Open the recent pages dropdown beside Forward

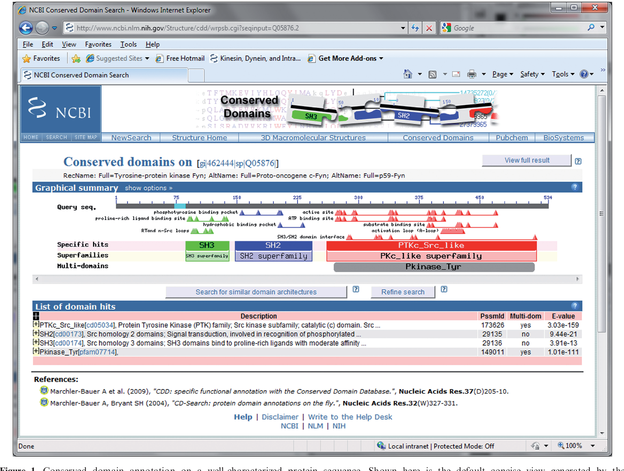click(x=54, y=28)
